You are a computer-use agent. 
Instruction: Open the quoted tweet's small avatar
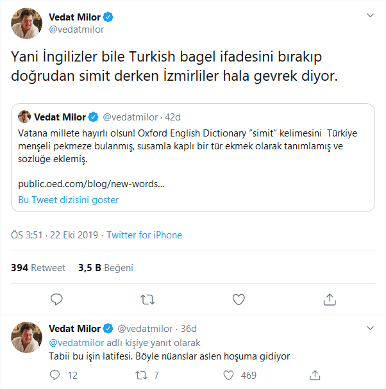(24, 117)
